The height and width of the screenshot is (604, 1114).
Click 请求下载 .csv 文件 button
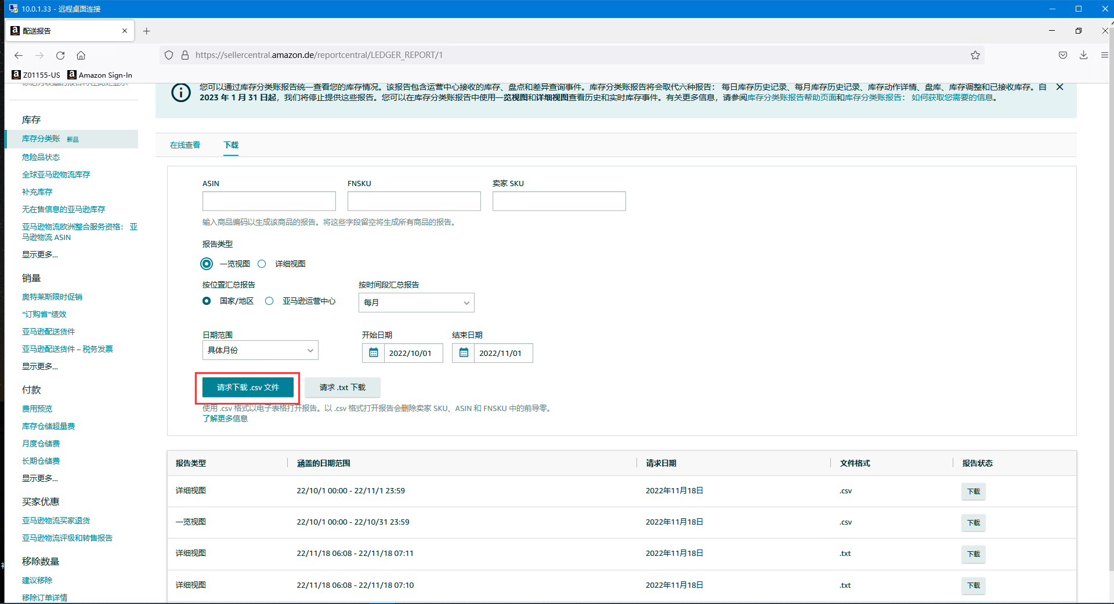point(248,387)
